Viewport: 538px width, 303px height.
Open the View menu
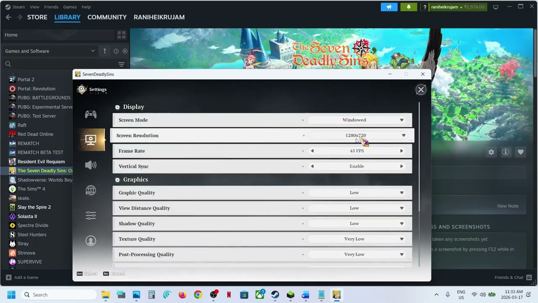(34, 7)
